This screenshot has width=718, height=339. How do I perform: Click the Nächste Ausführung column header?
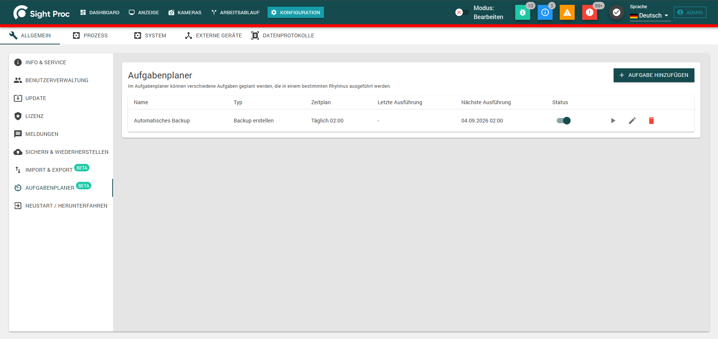486,102
